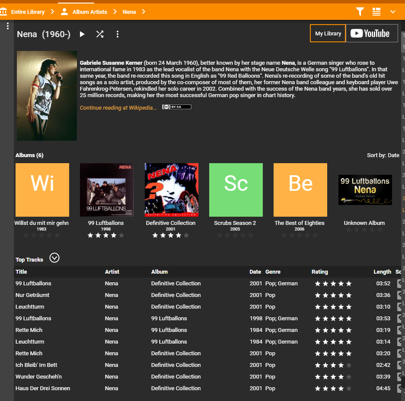Open the Definitive Collection album cover
This screenshot has height=401, width=405.
click(x=172, y=189)
